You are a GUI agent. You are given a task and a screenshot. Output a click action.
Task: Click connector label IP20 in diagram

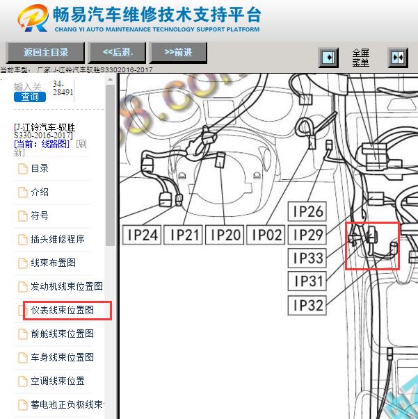[225, 235]
